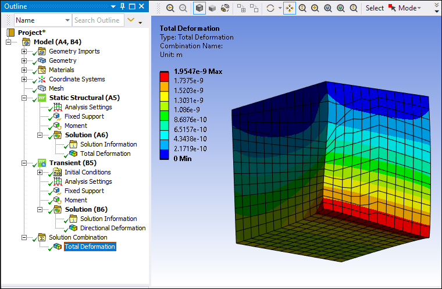This screenshot has width=442, height=289.
Task: Click the Solution Combination icon
Action: click(x=42, y=237)
